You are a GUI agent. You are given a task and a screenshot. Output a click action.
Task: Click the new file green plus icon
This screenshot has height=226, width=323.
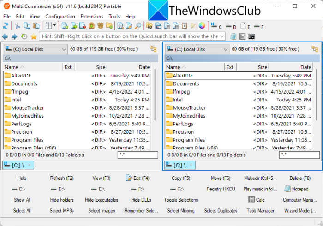click(x=65, y=26)
